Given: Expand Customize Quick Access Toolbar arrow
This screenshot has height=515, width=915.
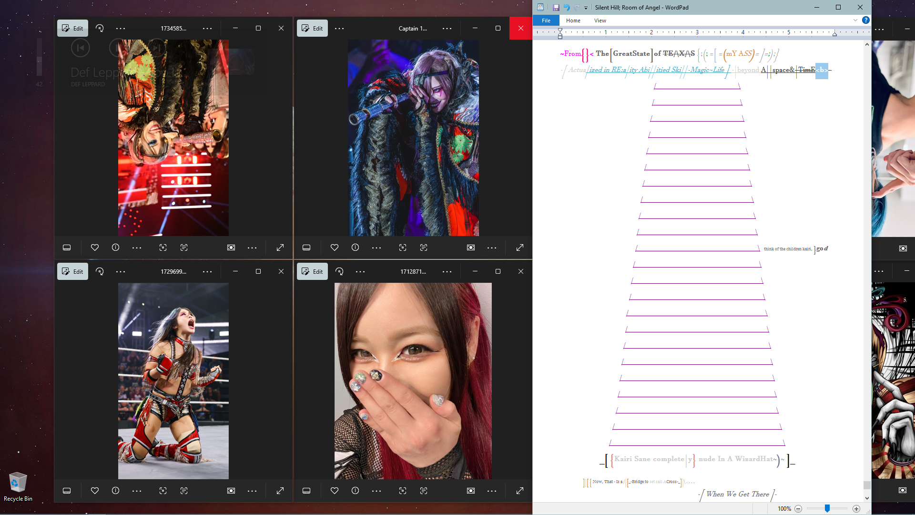Looking at the screenshot, I should (586, 8).
